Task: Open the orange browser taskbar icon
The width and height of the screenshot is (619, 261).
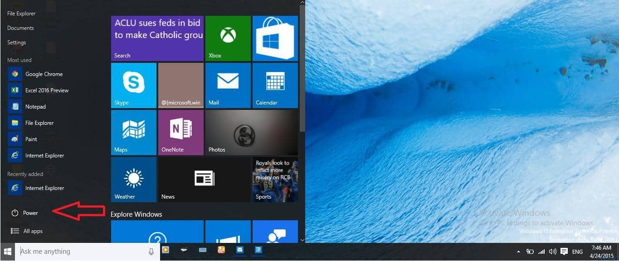Action: click(x=221, y=250)
